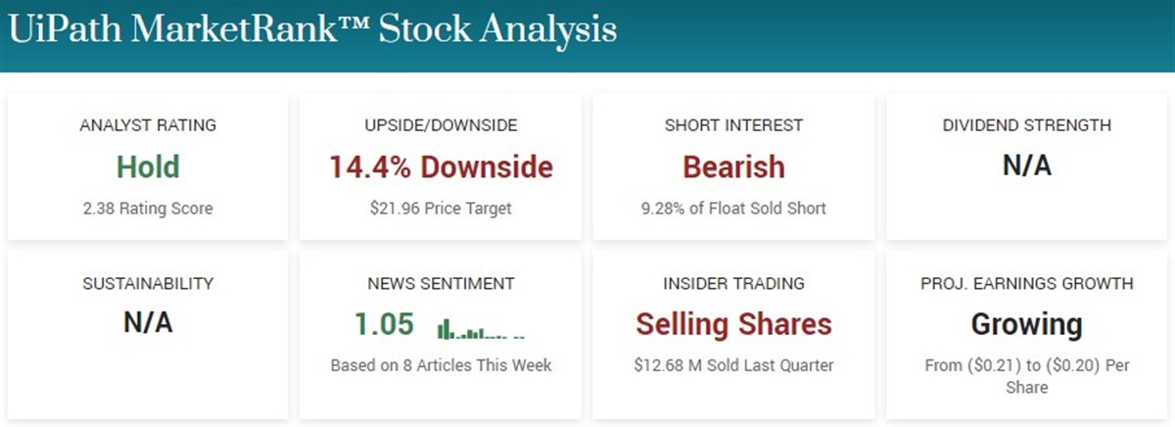Click the Selling Shares insider trading status
The width and height of the screenshot is (1175, 427).
[x=733, y=324]
